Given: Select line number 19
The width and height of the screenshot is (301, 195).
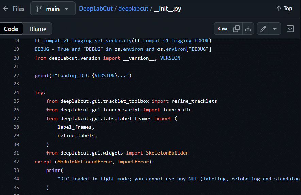Looking at the screenshot, I should (16, 49).
